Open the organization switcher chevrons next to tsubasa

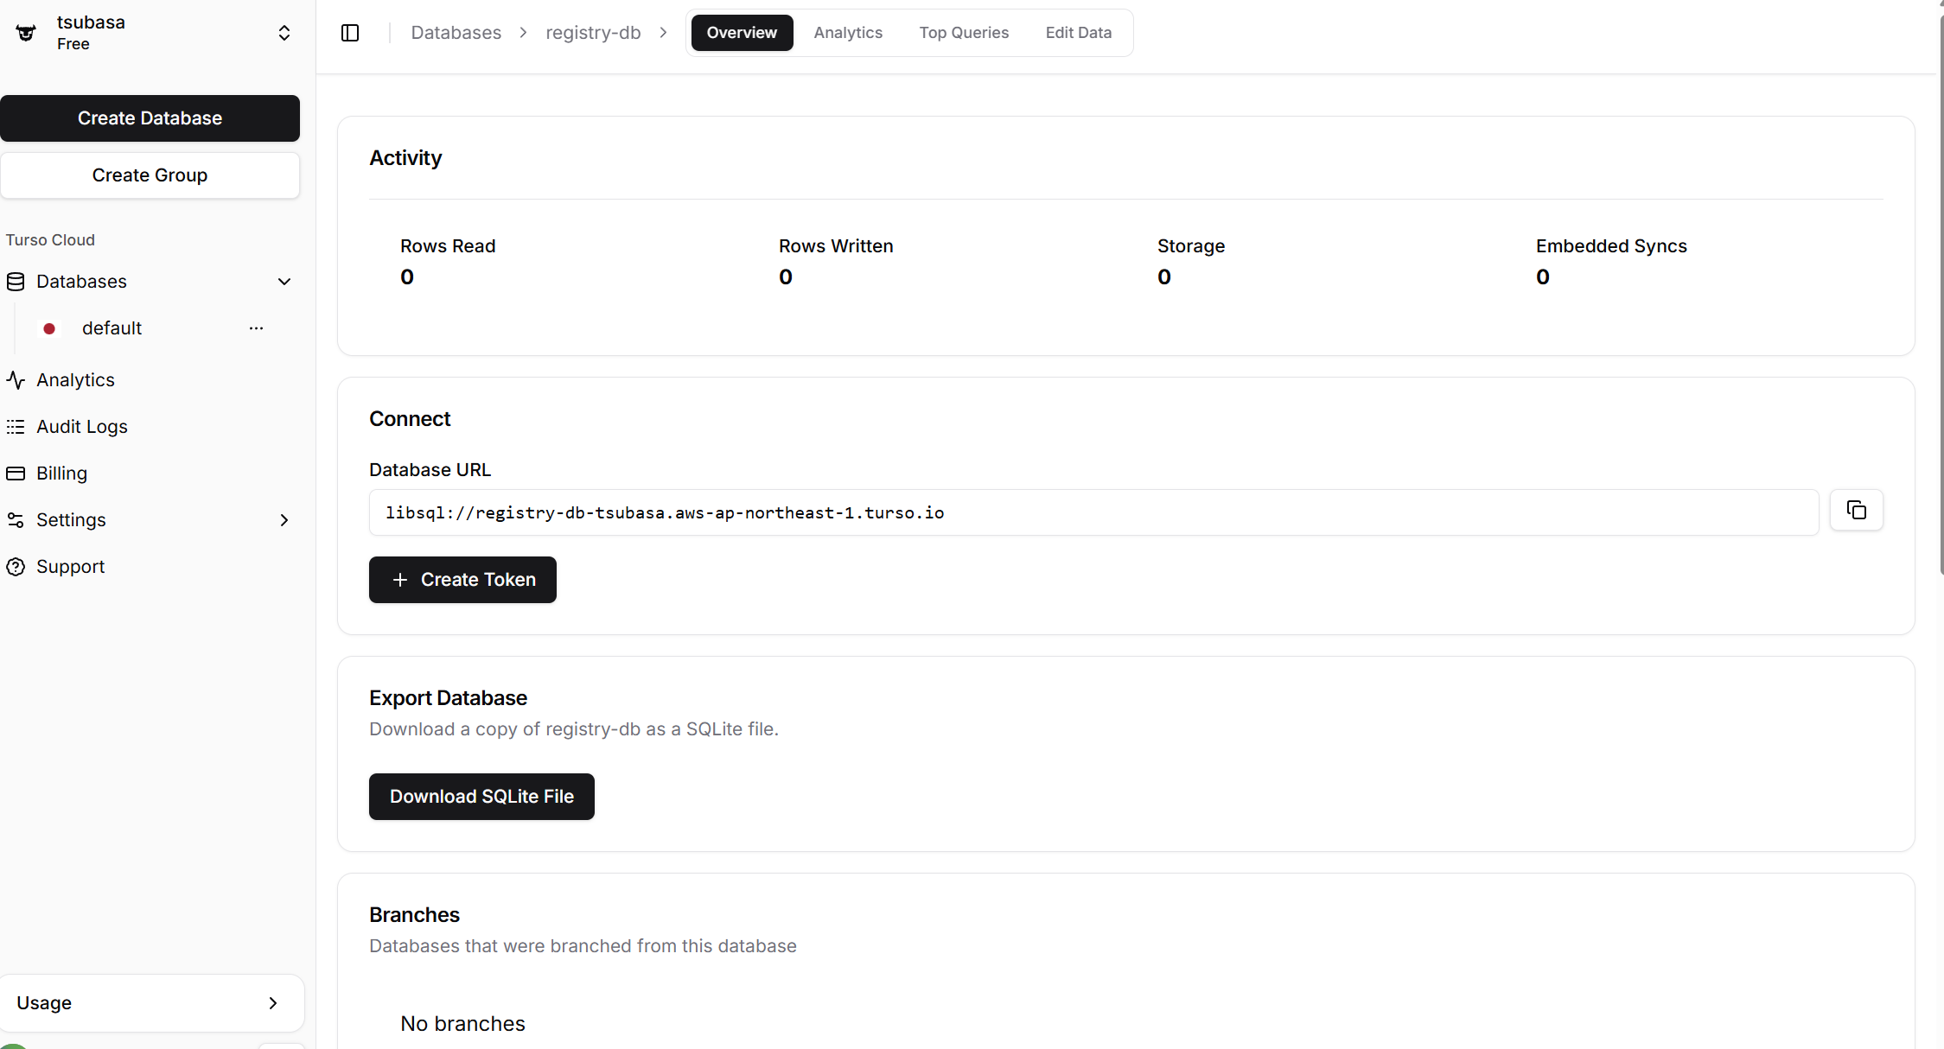[x=284, y=33]
